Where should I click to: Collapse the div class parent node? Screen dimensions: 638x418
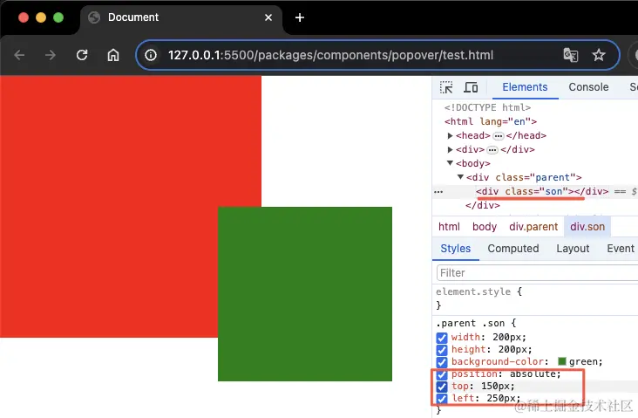460,177
